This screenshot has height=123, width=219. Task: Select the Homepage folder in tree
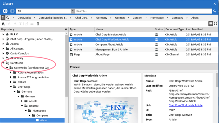[x=39, y=111]
